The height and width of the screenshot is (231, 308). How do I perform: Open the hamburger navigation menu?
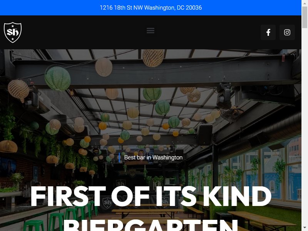(151, 31)
